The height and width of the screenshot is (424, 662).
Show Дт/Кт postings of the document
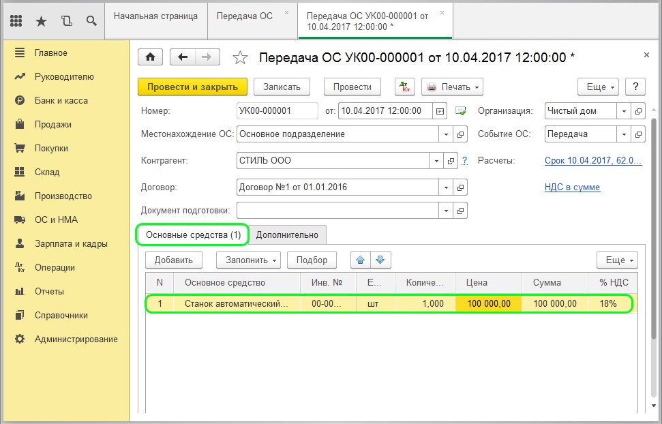(405, 87)
